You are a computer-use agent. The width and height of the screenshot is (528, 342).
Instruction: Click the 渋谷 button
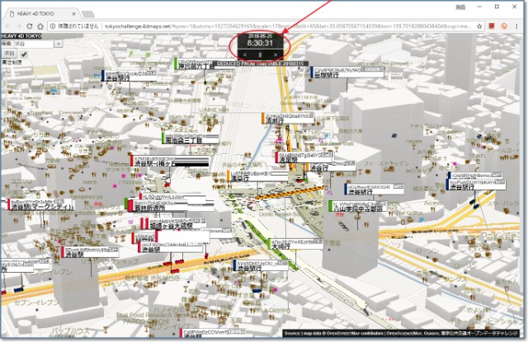point(7,54)
